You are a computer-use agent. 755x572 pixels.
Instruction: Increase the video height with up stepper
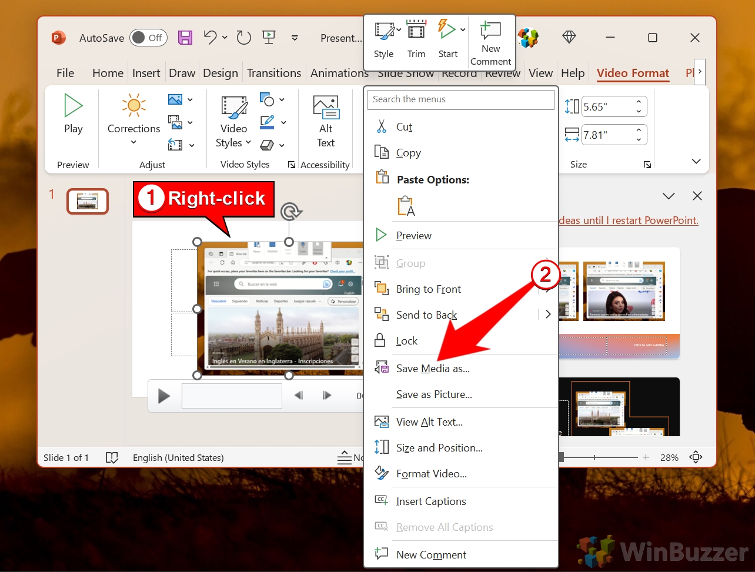point(639,102)
